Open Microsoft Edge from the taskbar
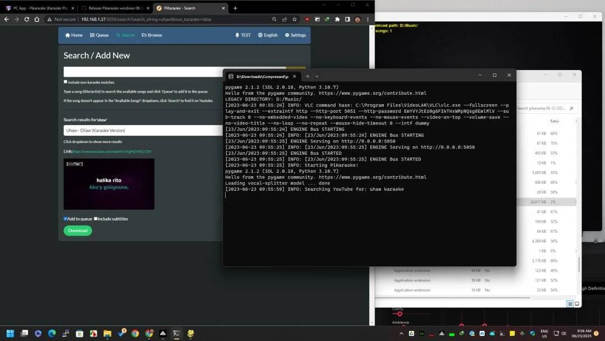The width and height of the screenshot is (605, 341). (52, 333)
